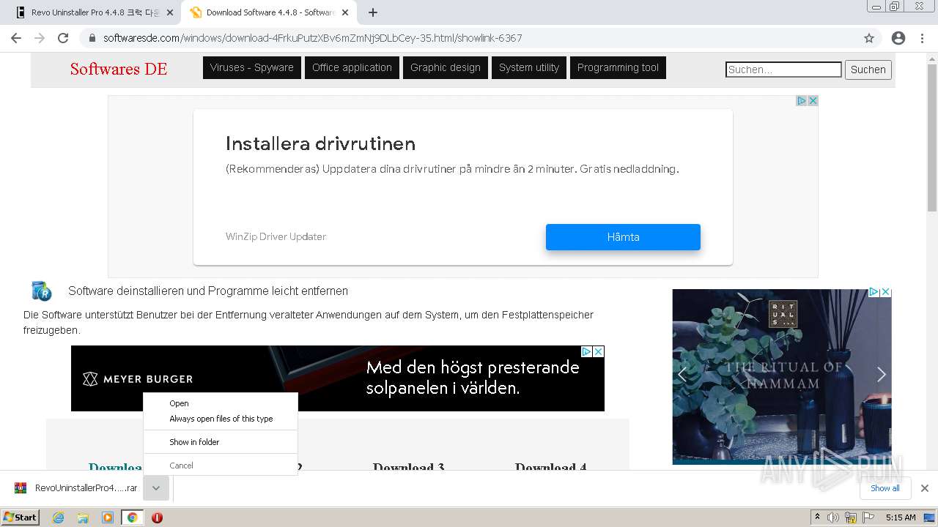This screenshot has height=527, width=938.
Task: Close the top WinZip ad banner
Action: (813, 101)
